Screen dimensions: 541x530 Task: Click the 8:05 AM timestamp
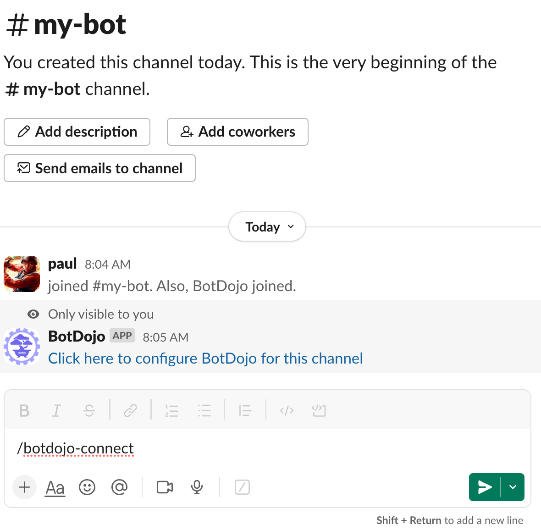click(166, 337)
